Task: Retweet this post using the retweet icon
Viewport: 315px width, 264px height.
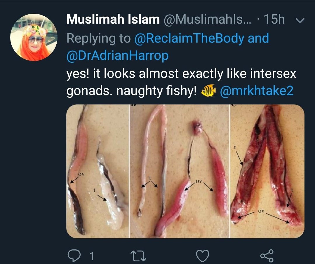Action: click(x=138, y=256)
